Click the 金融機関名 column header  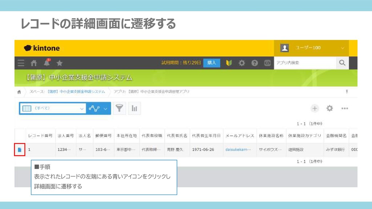(x=336, y=136)
